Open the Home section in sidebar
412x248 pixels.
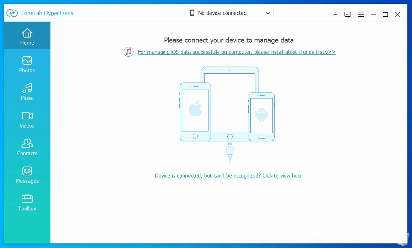(27, 36)
